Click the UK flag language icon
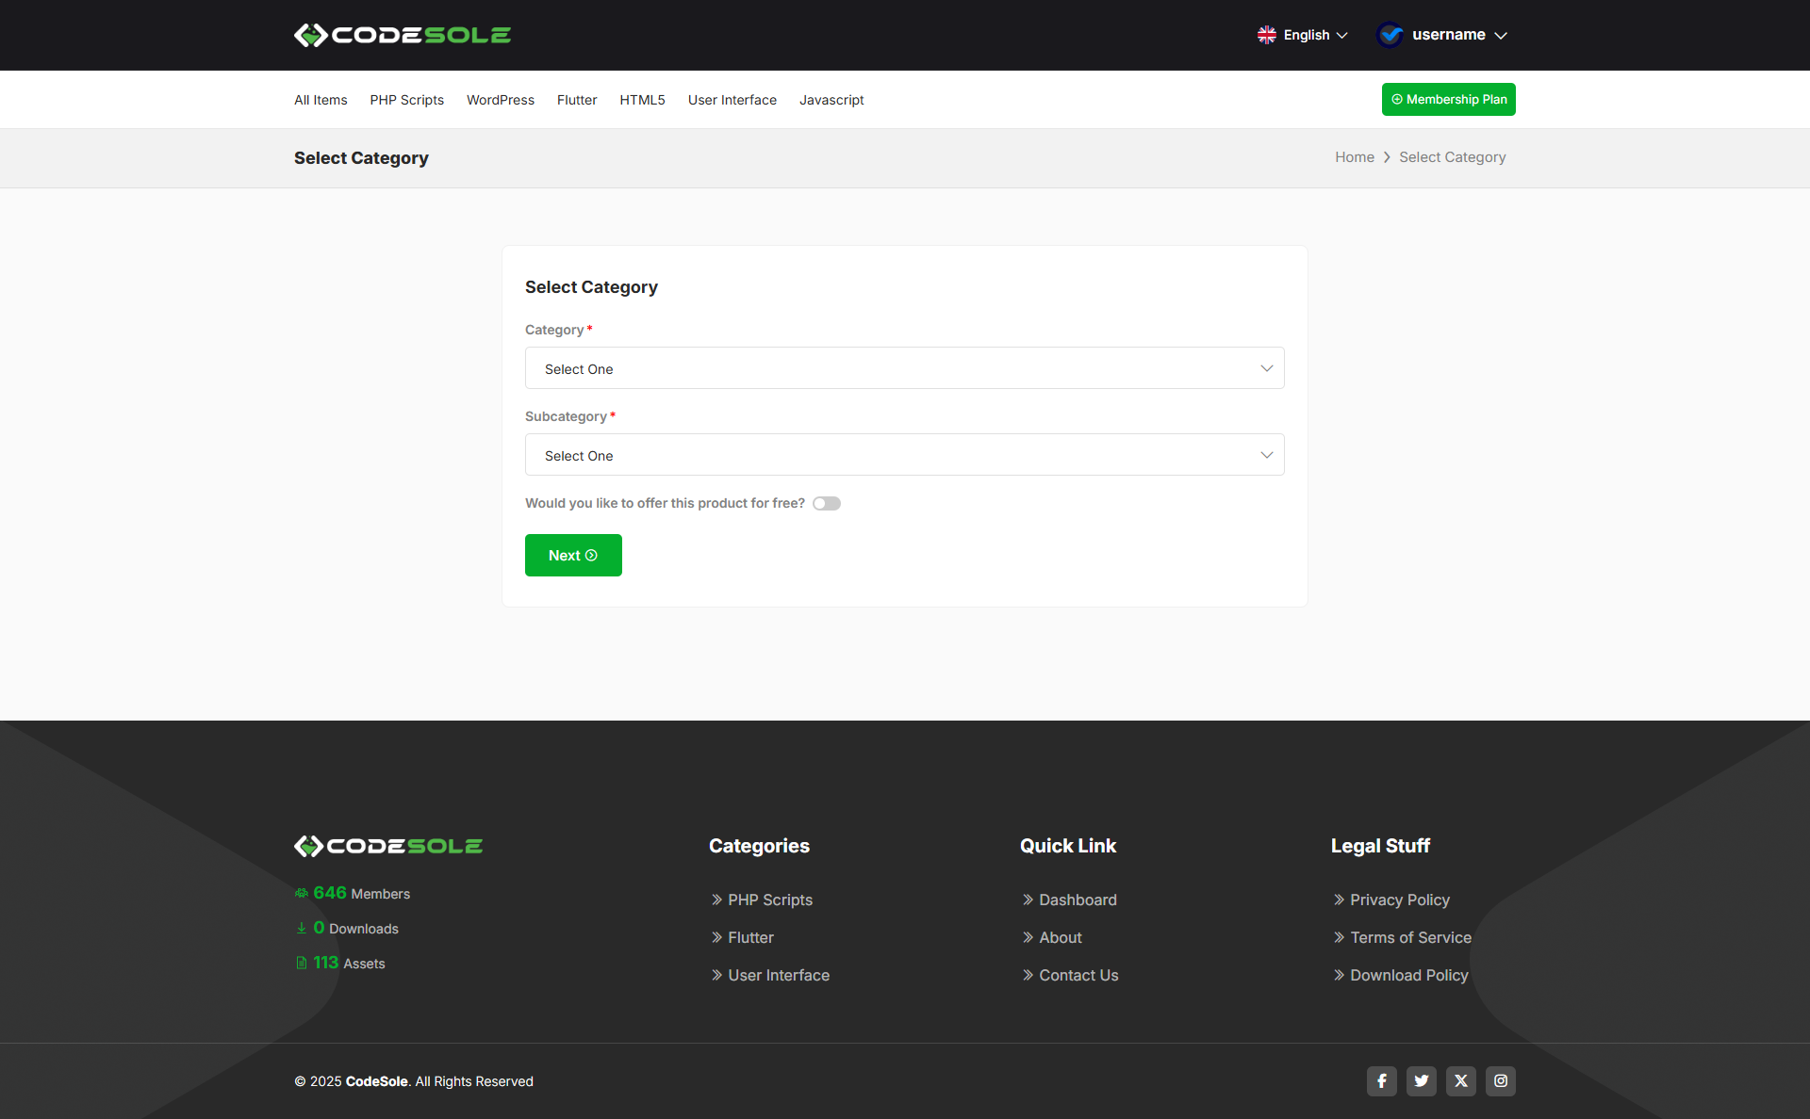1810x1119 pixels. [1266, 35]
